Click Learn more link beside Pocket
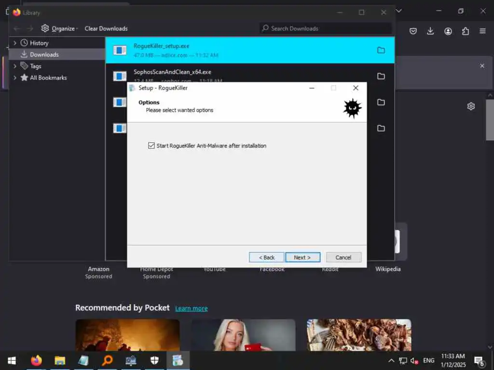Screen dimensions: 494x370 click(x=191, y=308)
